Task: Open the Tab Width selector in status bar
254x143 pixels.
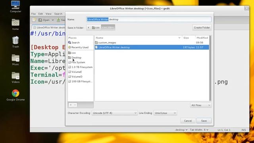Action: click(x=199, y=130)
